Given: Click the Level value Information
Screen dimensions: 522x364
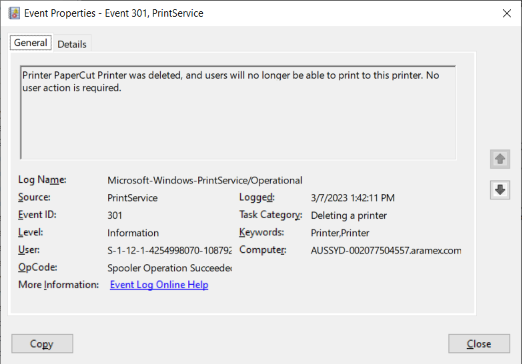Looking at the screenshot, I should point(133,233).
